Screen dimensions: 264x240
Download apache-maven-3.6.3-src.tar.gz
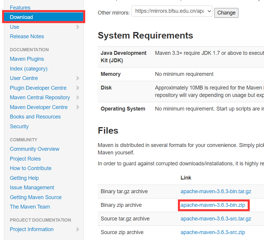pos(216,219)
